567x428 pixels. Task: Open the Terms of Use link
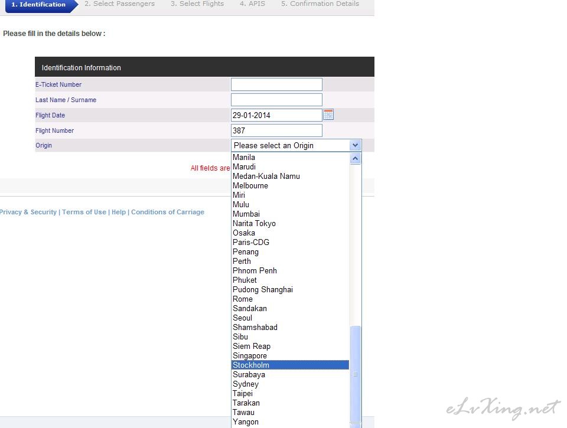pyautogui.click(x=84, y=212)
